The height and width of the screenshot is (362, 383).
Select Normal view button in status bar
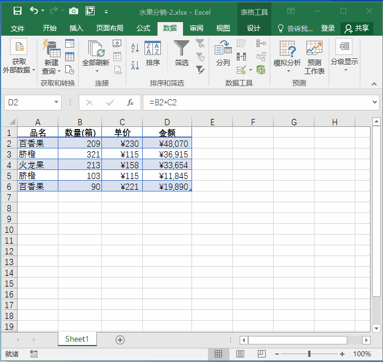tap(218, 354)
